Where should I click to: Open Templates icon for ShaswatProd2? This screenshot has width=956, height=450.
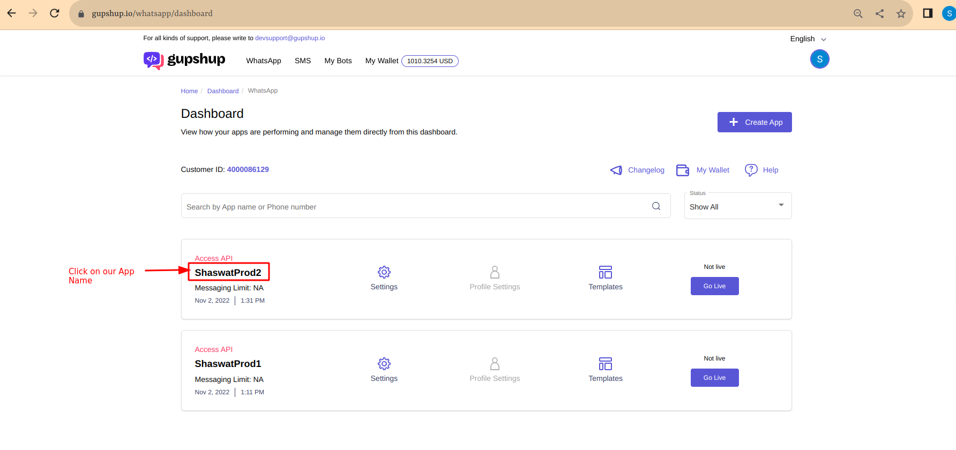[606, 272]
